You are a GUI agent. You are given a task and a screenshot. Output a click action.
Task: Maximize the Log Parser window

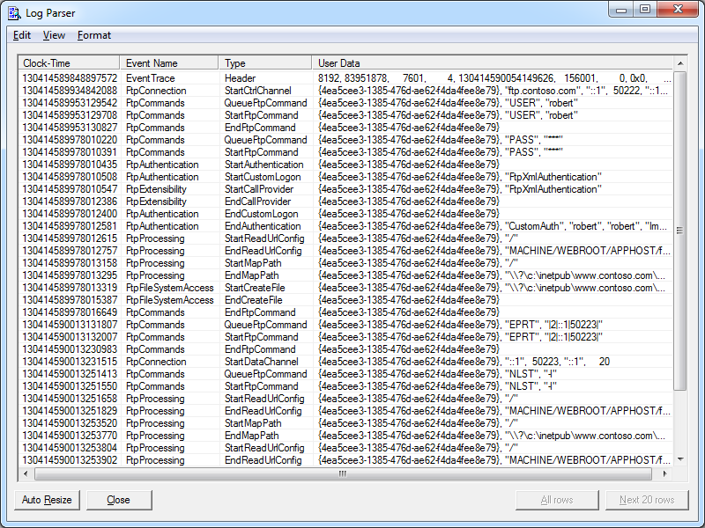(645, 9)
